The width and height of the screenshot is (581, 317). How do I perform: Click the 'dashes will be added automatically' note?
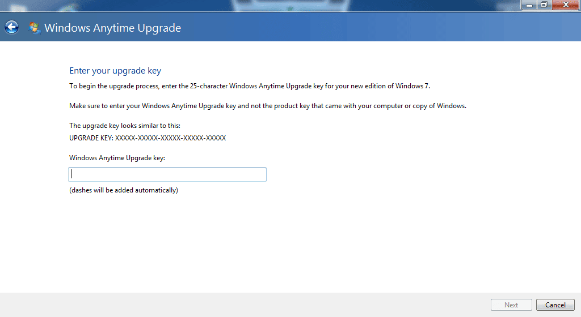click(x=124, y=190)
